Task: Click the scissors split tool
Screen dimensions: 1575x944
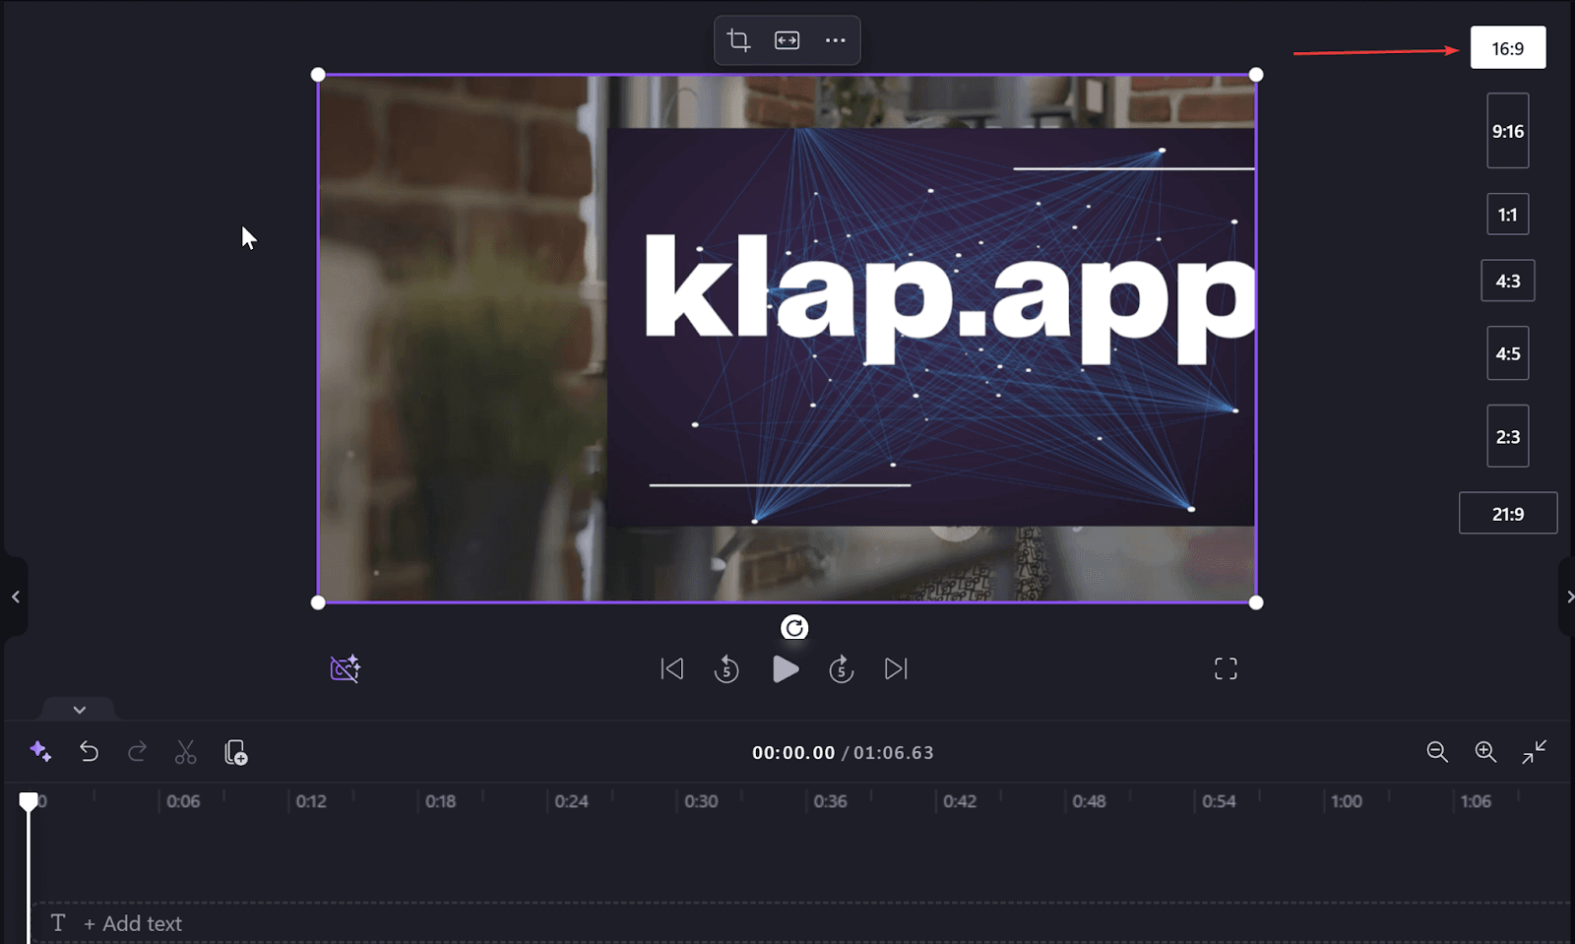Action: click(185, 752)
